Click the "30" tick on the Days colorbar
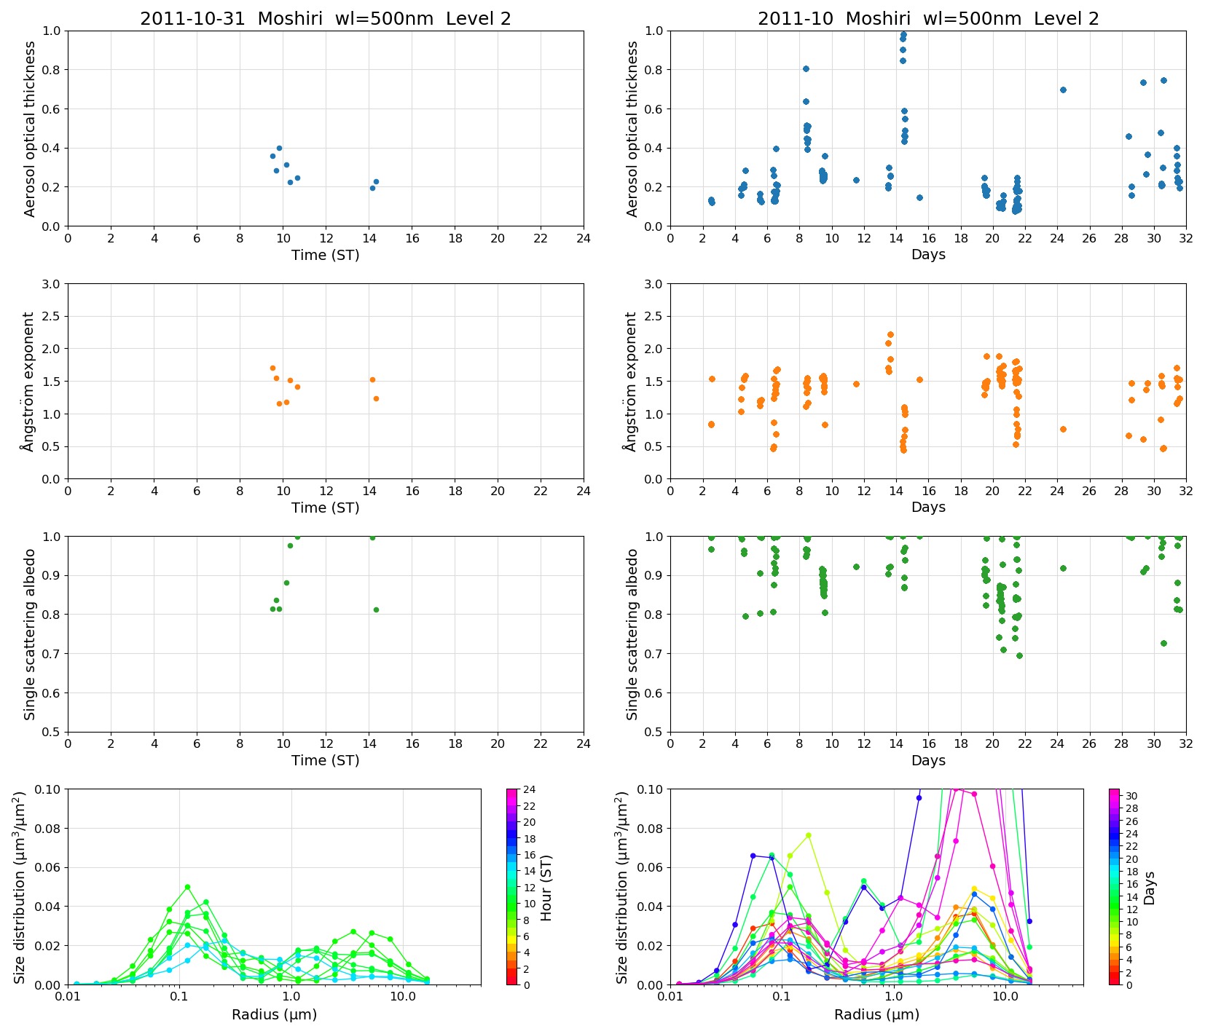The width and height of the screenshot is (1205, 1034). point(1132,796)
